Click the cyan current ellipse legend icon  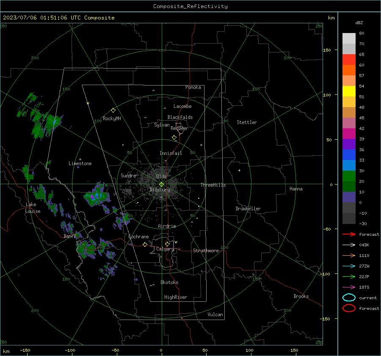tap(349, 298)
